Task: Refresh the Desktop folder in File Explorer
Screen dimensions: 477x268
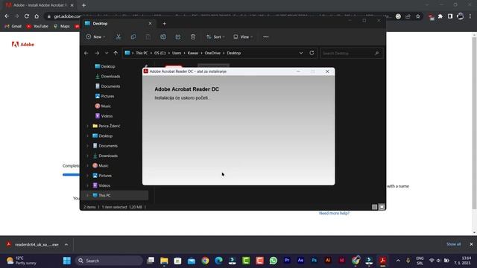Action: click(x=312, y=53)
